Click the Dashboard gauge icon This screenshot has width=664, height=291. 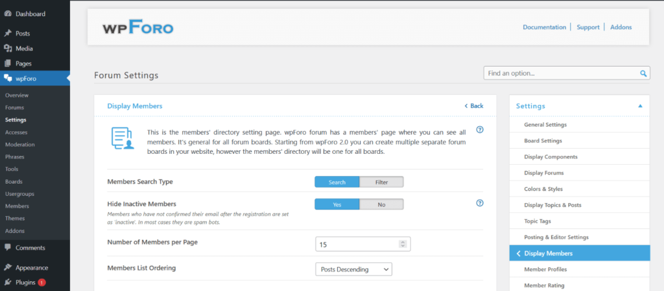[x=8, y=13]
